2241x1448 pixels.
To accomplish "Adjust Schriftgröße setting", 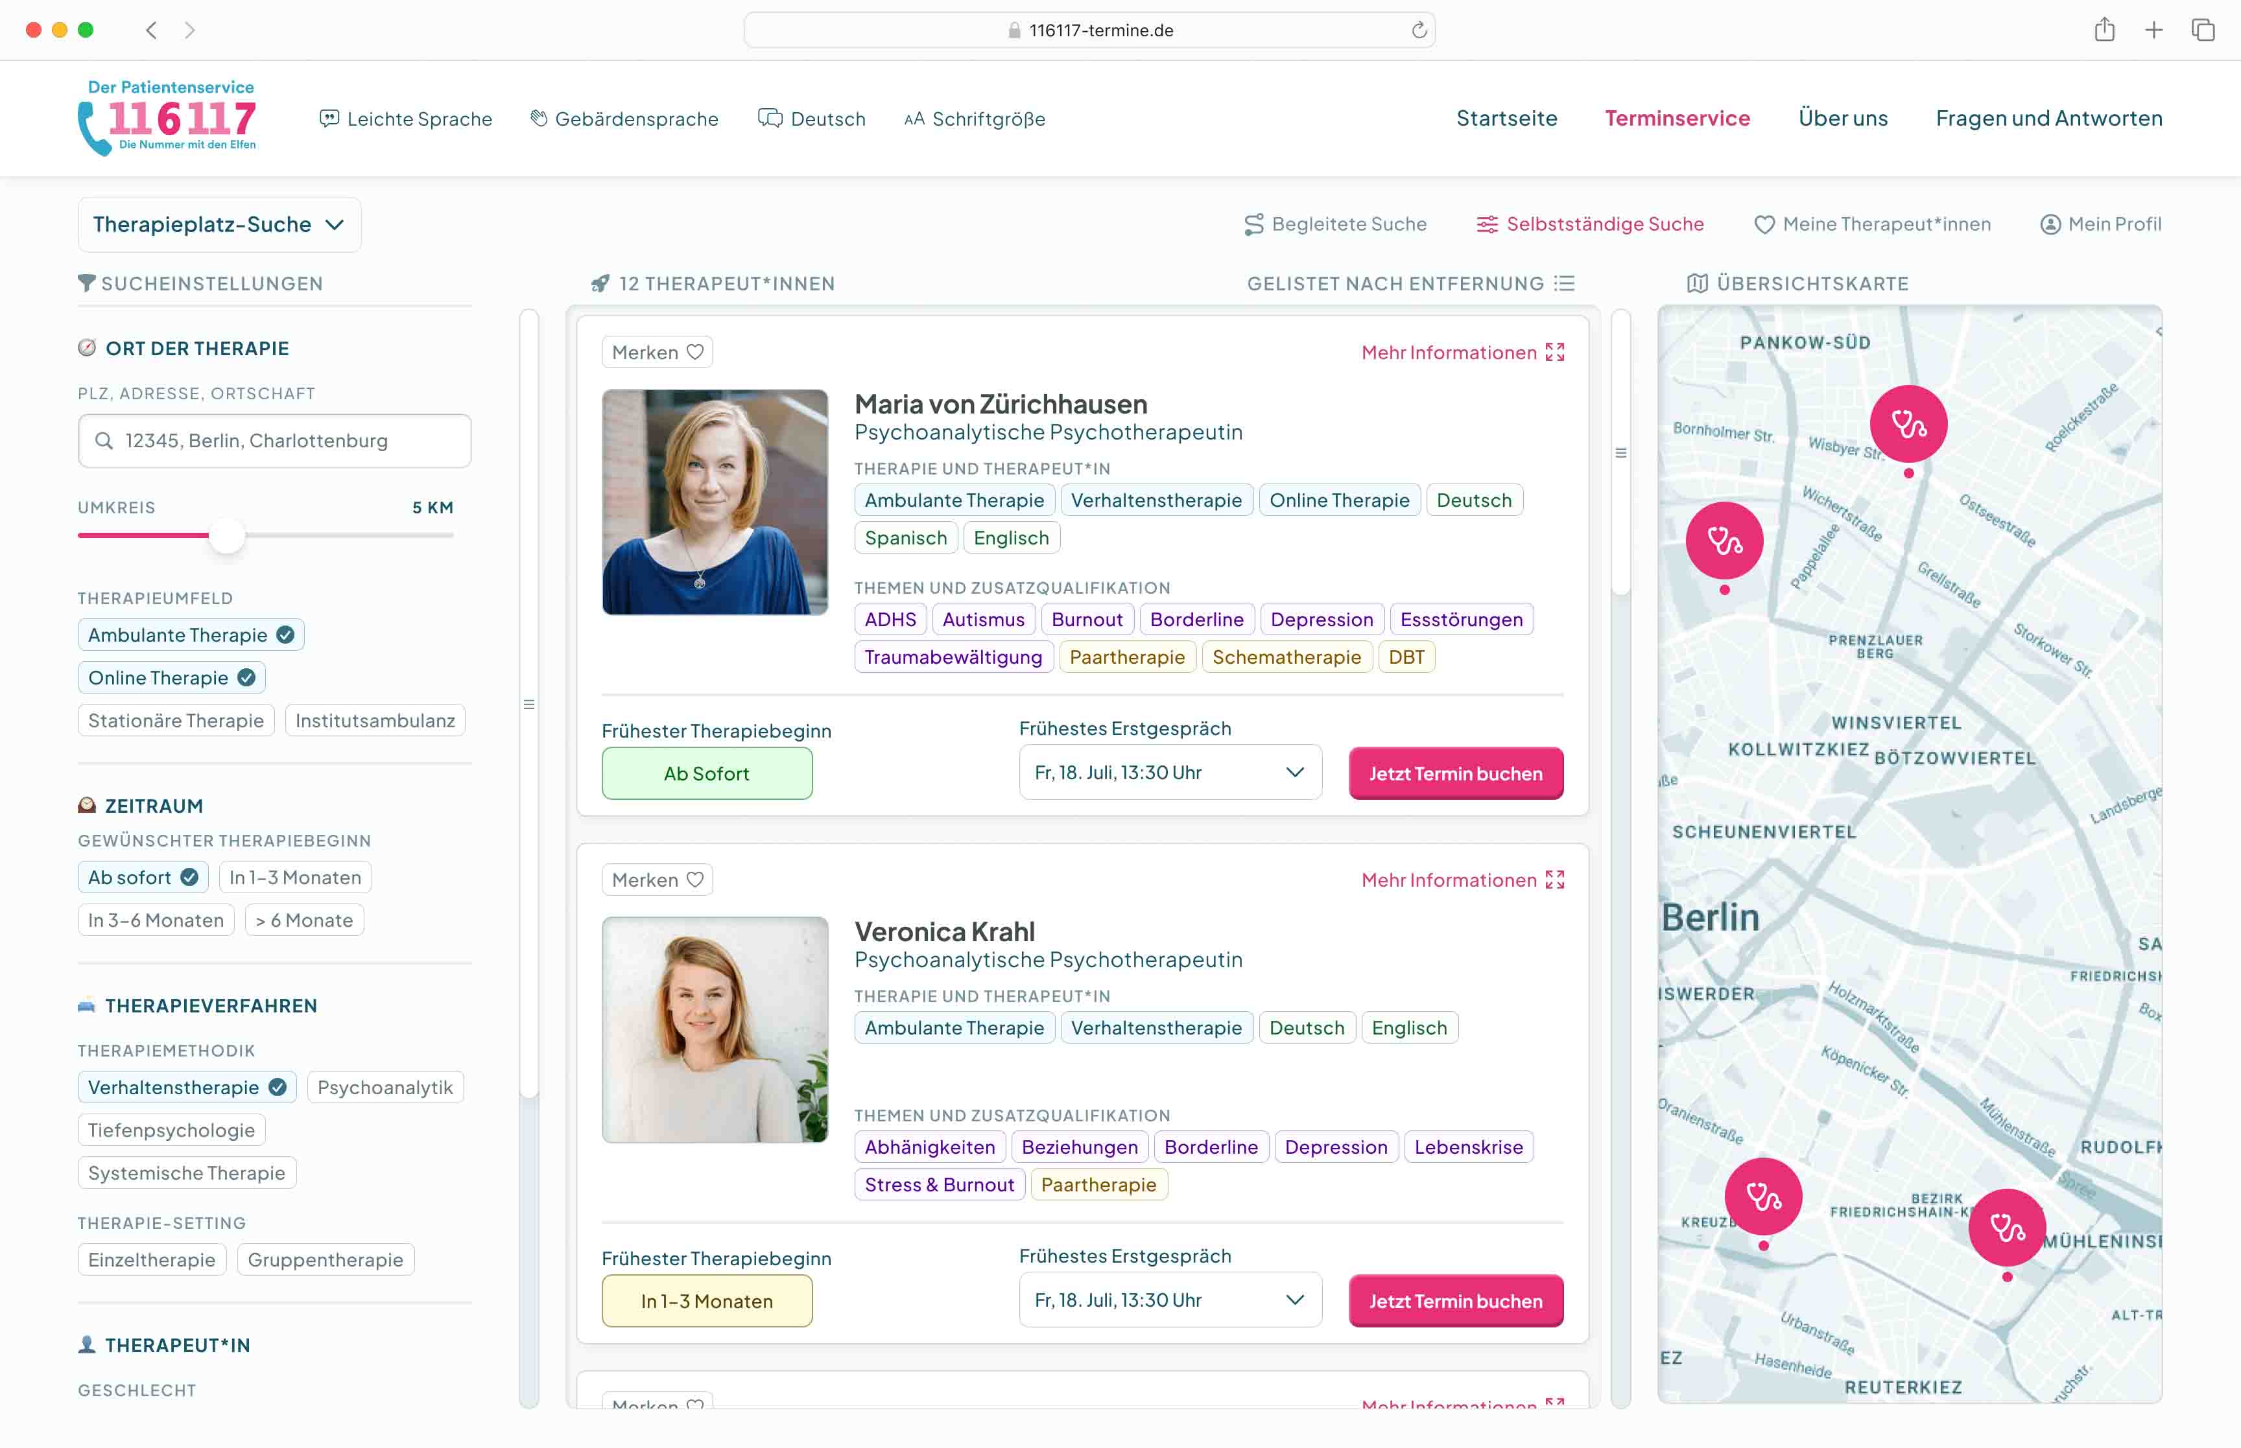I will coord(974,119).
